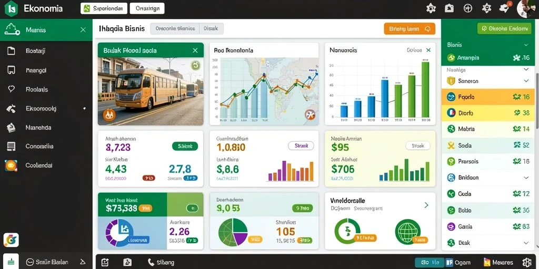The image size is (539, 269).
Task: Select the Roolaiis heart icon
Action: [12, 89]
